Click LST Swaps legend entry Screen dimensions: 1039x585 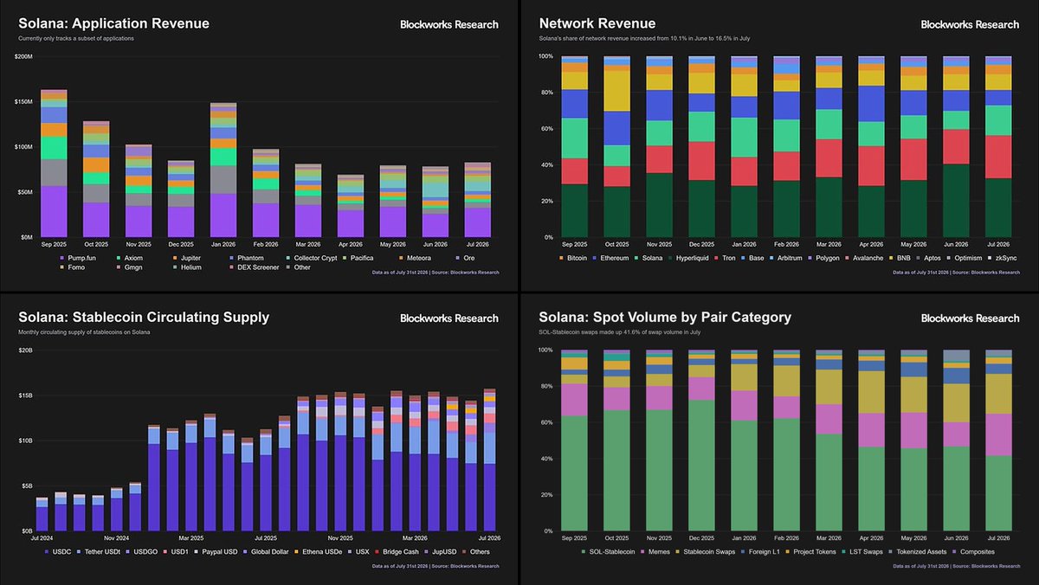pos(862,552)
